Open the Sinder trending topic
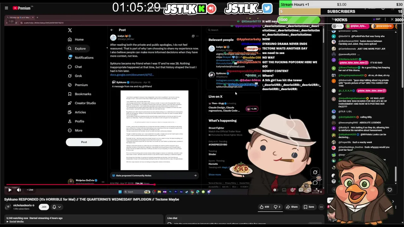Screen dimensions: 404x227 [x=212, y=153]
